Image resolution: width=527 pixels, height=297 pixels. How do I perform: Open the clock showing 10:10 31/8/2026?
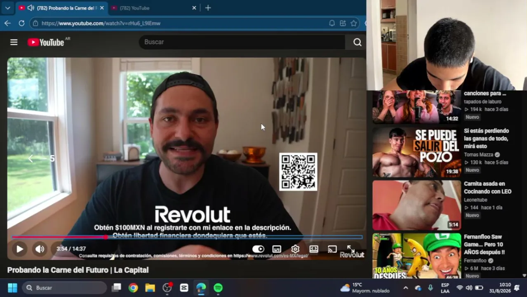coord(500,288)
